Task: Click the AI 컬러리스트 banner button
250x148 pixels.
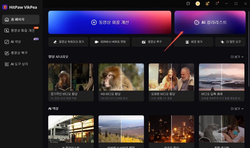Action: click(210, 22)
